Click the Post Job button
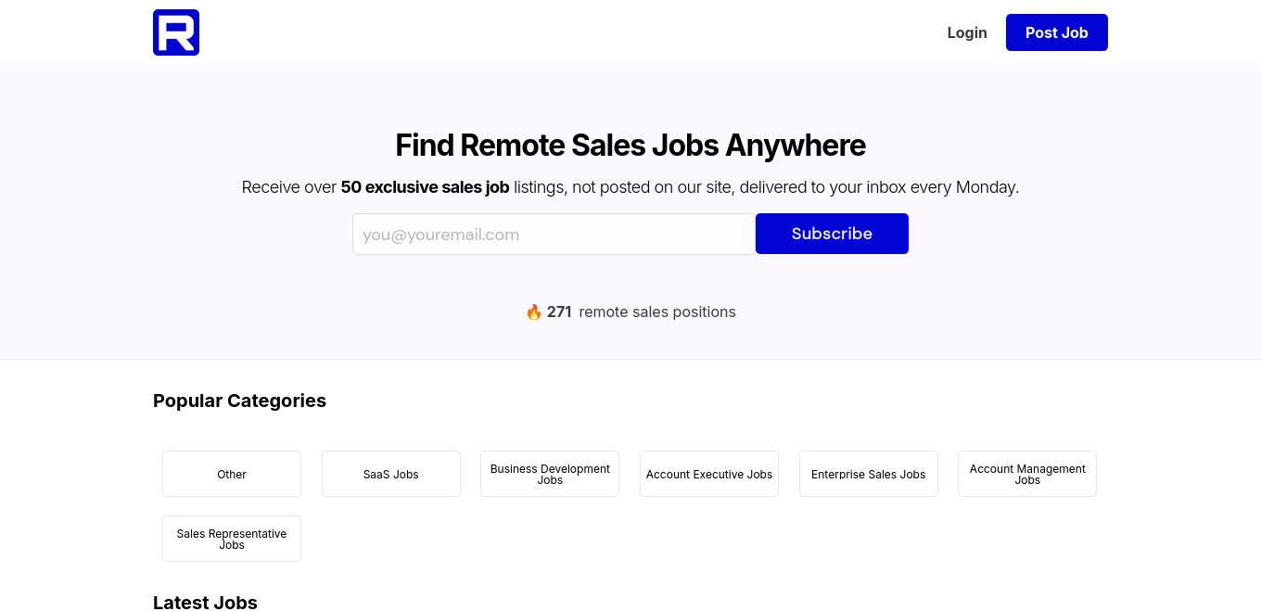The height and width of the screenshot is (611, 1261). (1057, 32)
